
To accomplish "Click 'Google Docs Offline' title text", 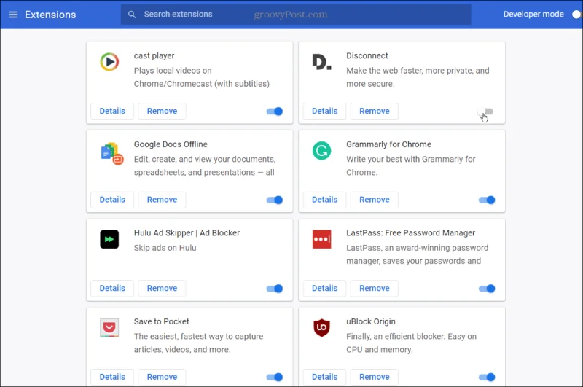I will 171,144.
